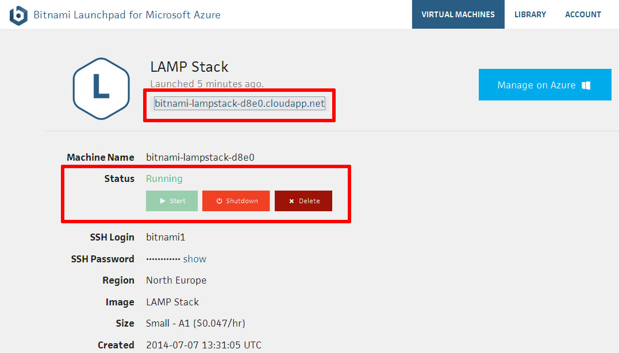Click the LAMP Stack hexagon L icon
The width and height of the screenshot is (619, 353).
click(x=102, y=89)
